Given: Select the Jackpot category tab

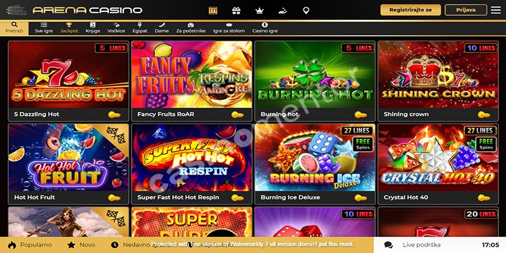Looking at the screenshot, I should (69, 28).
